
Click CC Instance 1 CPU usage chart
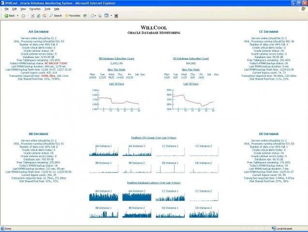pyautogui.click(x=170, y=152)
